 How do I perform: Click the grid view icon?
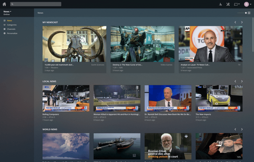[249, 13]
